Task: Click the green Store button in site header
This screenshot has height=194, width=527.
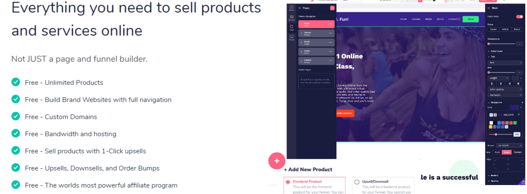Action: tap(470, 19)
